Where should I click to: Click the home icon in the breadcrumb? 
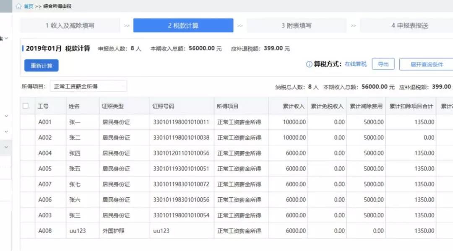point(18,6)
